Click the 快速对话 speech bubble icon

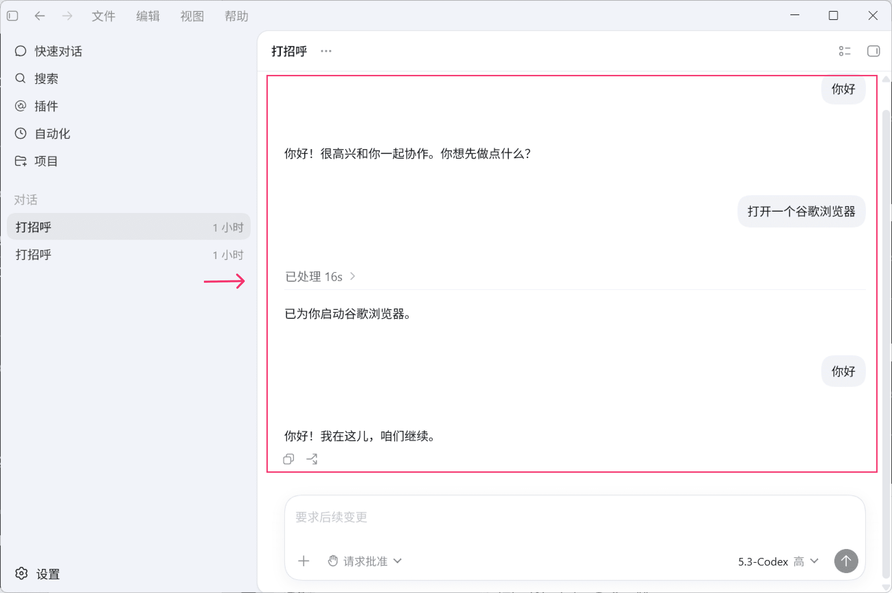pyautogui.click(x=20, y=51)
